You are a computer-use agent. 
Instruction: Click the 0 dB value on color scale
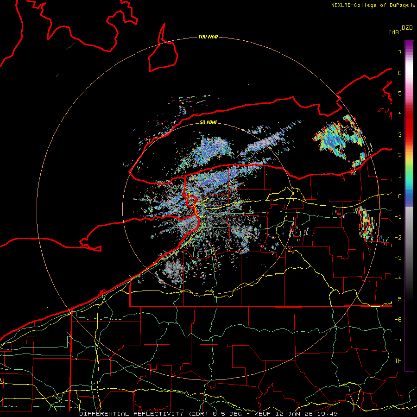point(400,196)
